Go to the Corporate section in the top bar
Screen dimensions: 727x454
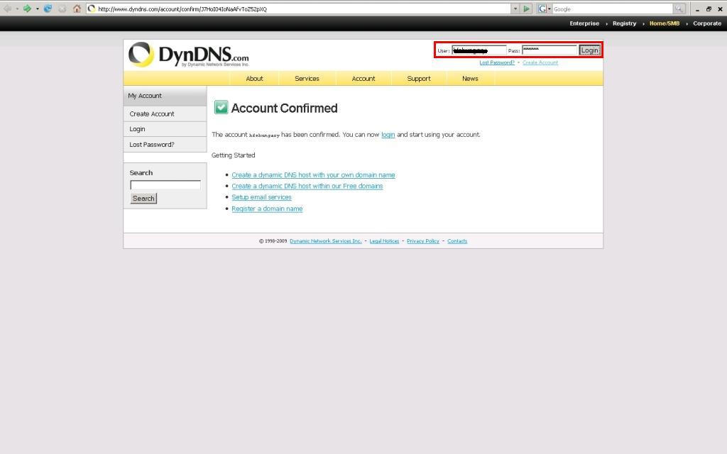(x=707, y=23)
